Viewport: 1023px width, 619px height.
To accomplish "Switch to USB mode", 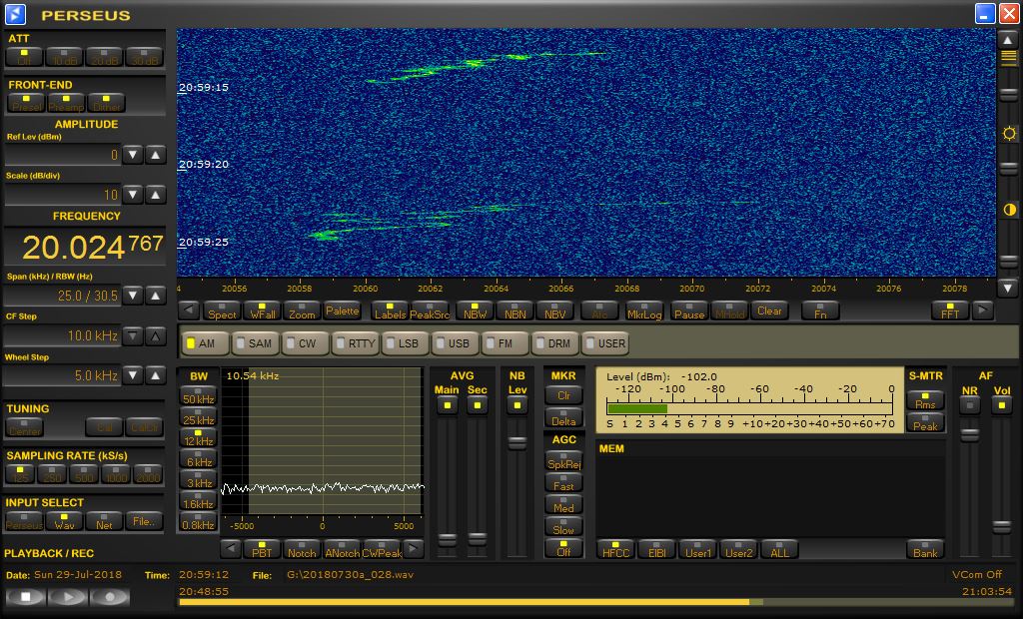I will coord(455,343).
